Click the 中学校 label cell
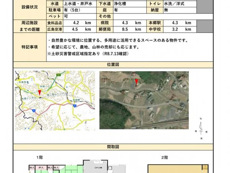The height and width of the screenshot is (173, 230). [x=155, y=29]
